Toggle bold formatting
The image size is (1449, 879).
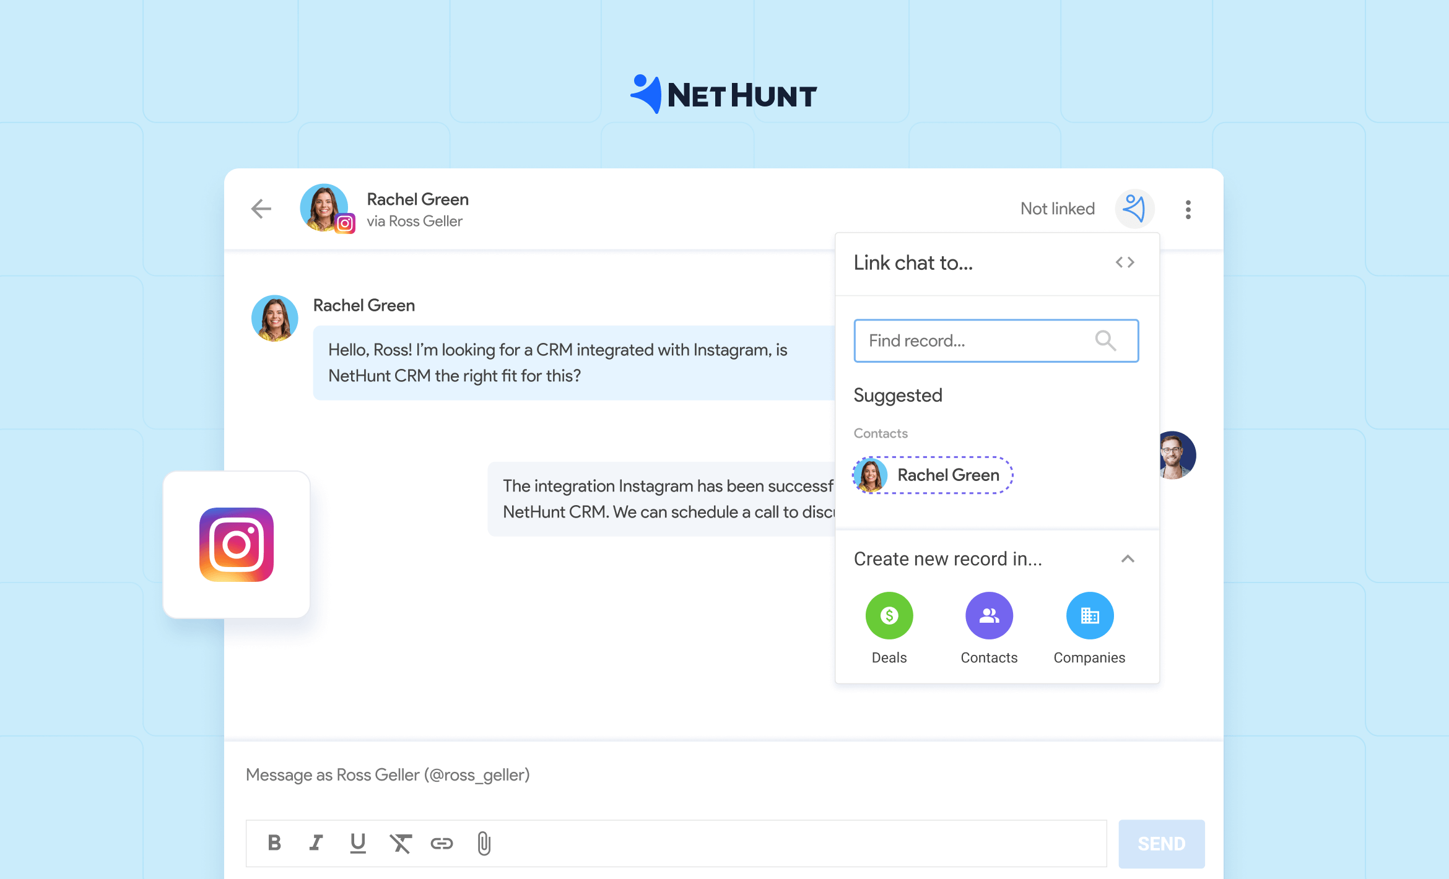pyautogui.click(x=274, y=843)
